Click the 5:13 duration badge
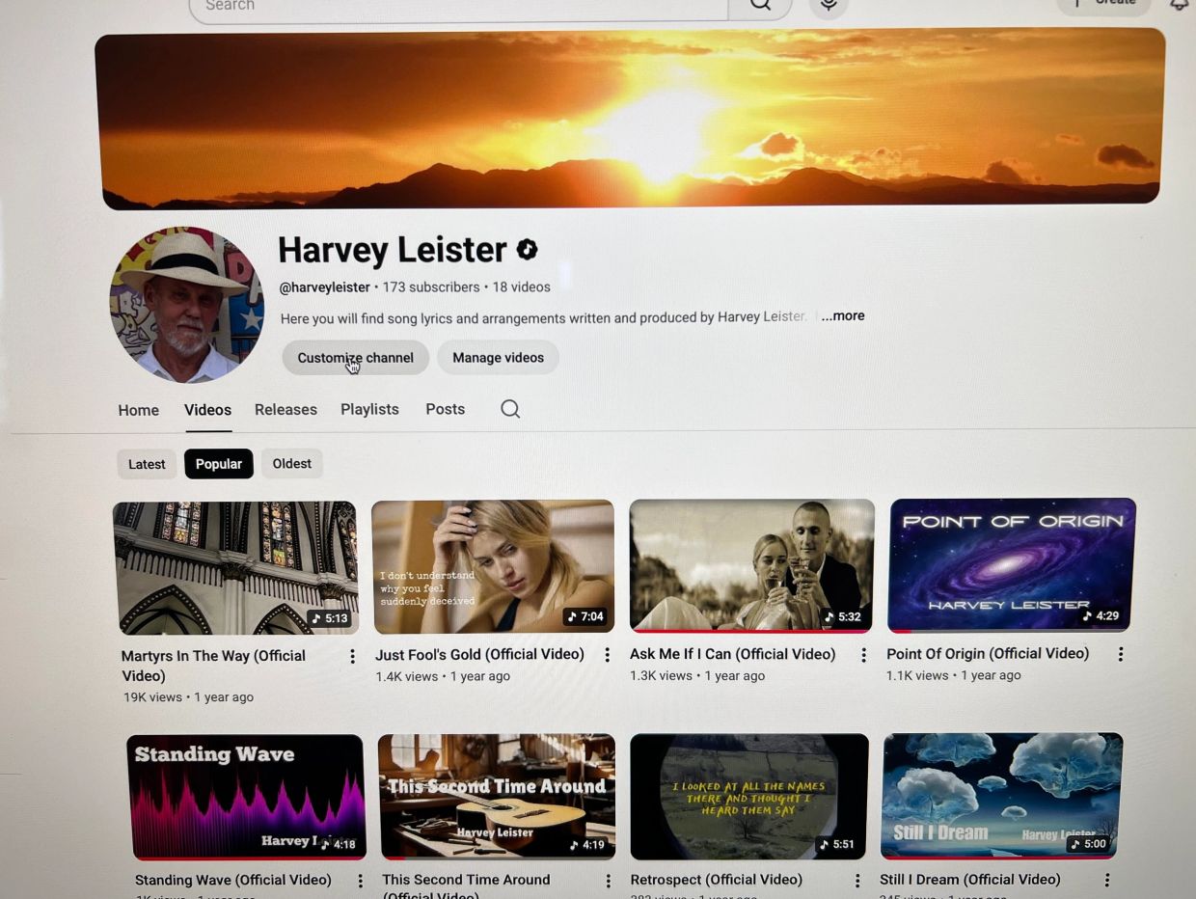 click(x=329, y=619)
